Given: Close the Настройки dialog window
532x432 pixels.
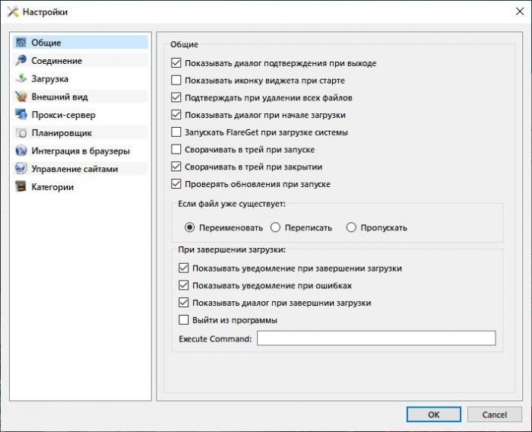Looking at the screenshot, I should (519, 11).
